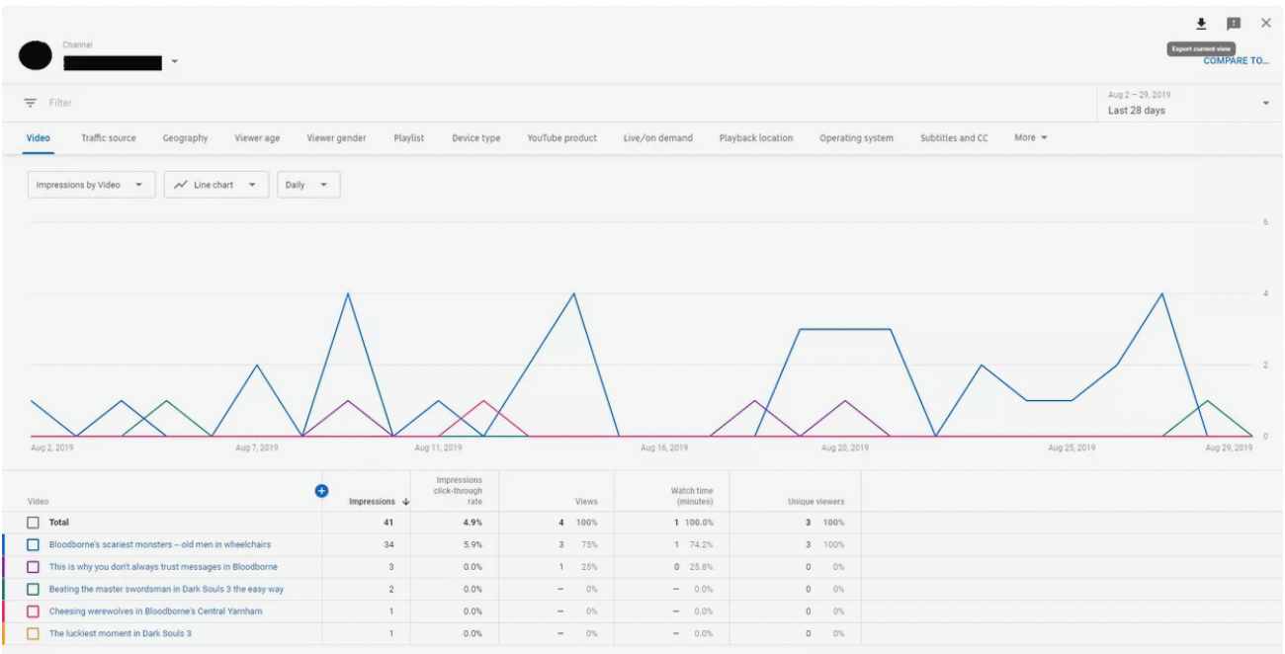Toggle the Total row checkbox
Viewport: 1285px width, 654px height.
pos(33,523)
